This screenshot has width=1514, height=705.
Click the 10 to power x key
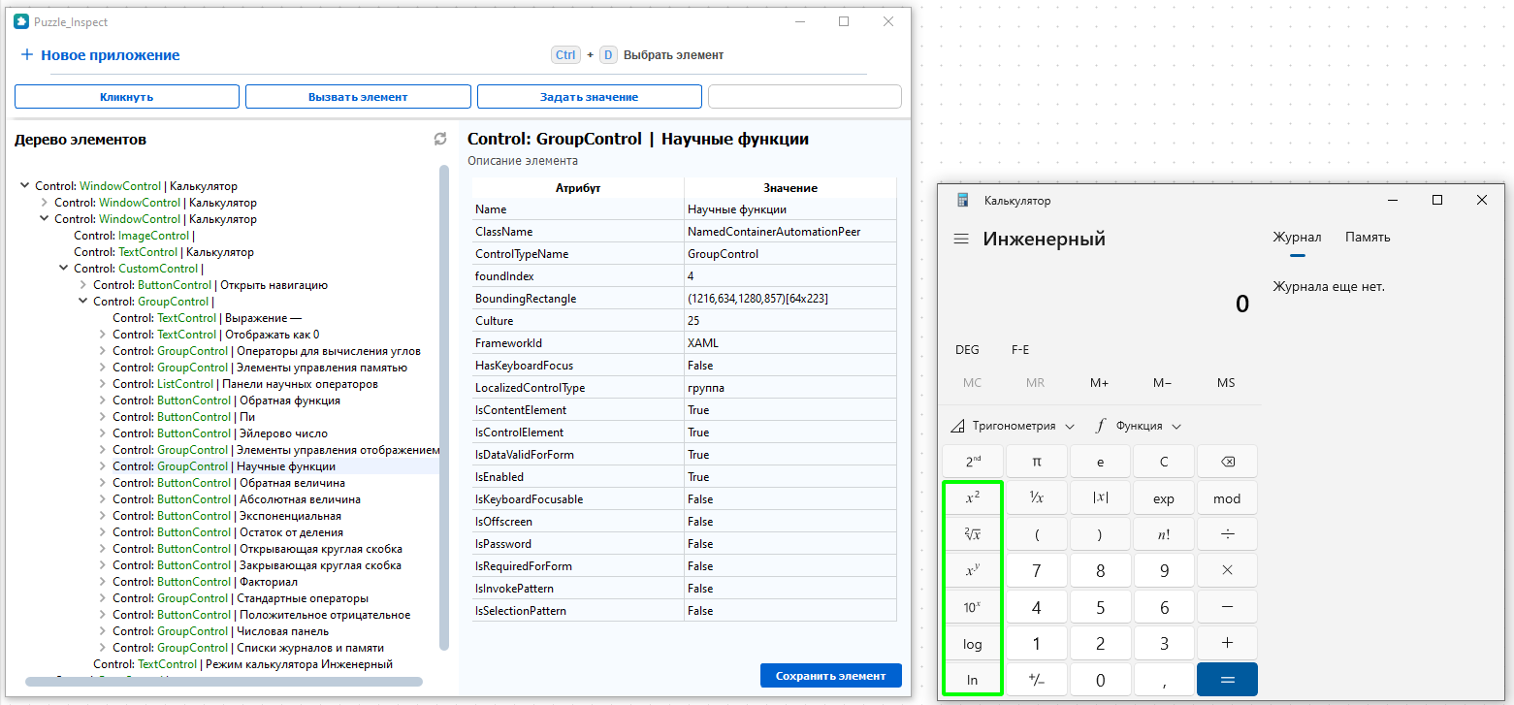[x=973, y=608]
